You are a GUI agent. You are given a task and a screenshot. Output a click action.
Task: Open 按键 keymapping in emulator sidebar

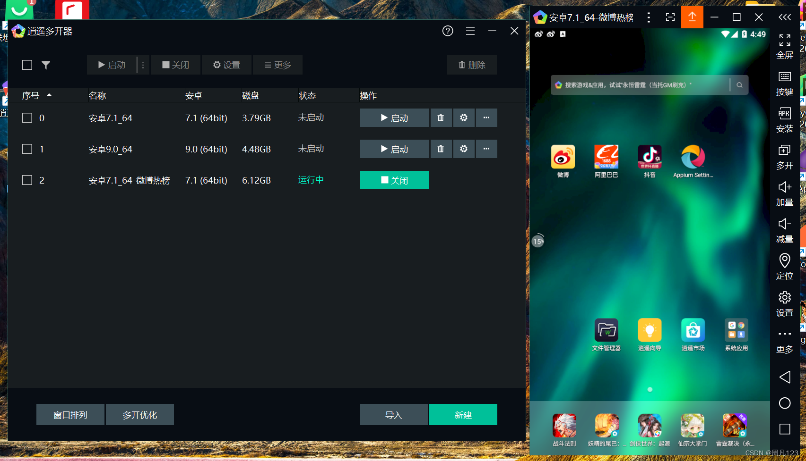pos(785,84)
